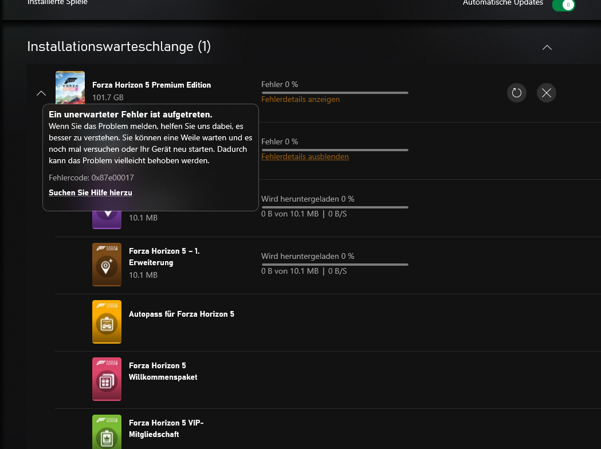The width and height of the screenshot is (601, 449).
Task: Cancel the Forza Horizon 5 Premium Edition installation
Action: pyautogui.click(x=546, y=93)
